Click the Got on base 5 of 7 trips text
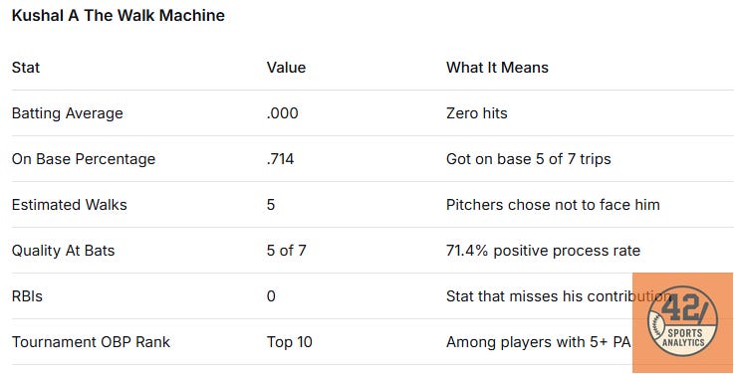Image resolution: width=734 pixels, height=374 pixels. coord(529,159)
